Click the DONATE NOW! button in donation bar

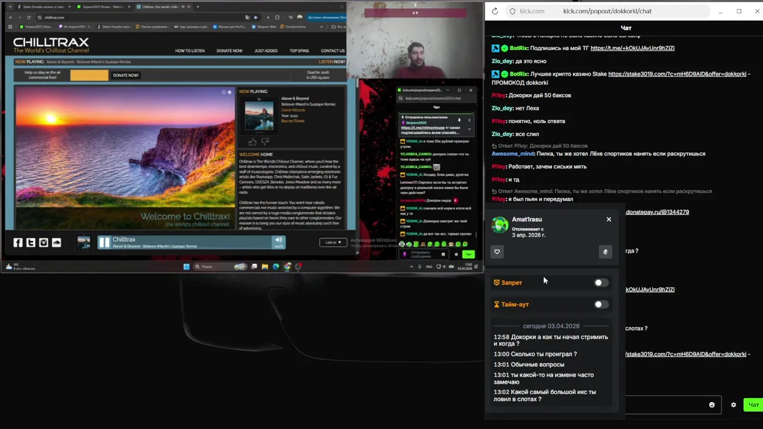126,75
